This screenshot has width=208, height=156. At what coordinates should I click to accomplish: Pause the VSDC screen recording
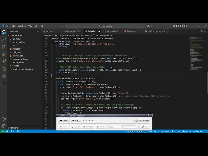coord(64,120)
